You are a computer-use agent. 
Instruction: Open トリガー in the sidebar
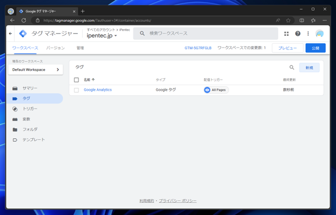point(35,109)
